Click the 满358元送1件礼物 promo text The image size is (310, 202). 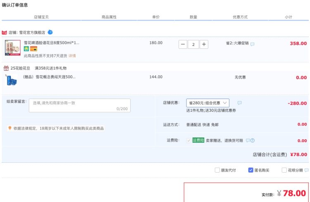coord(50,68)
